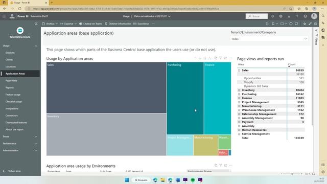The width and height of the screenshot is (327, 184).
Task: Click the Buscar search field
Action: coord(256,16)
